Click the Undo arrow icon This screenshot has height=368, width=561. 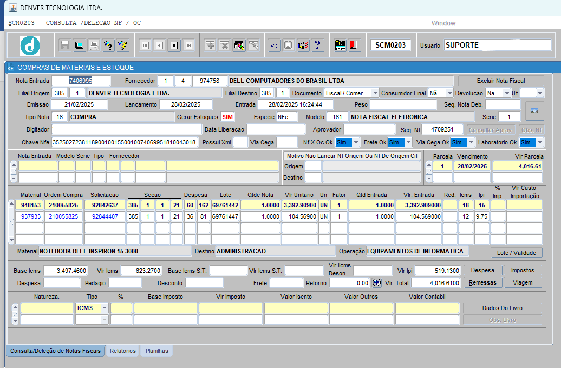(x=274, y=45)
